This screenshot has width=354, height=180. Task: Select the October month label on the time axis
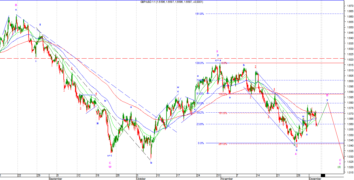coord(141,179)
